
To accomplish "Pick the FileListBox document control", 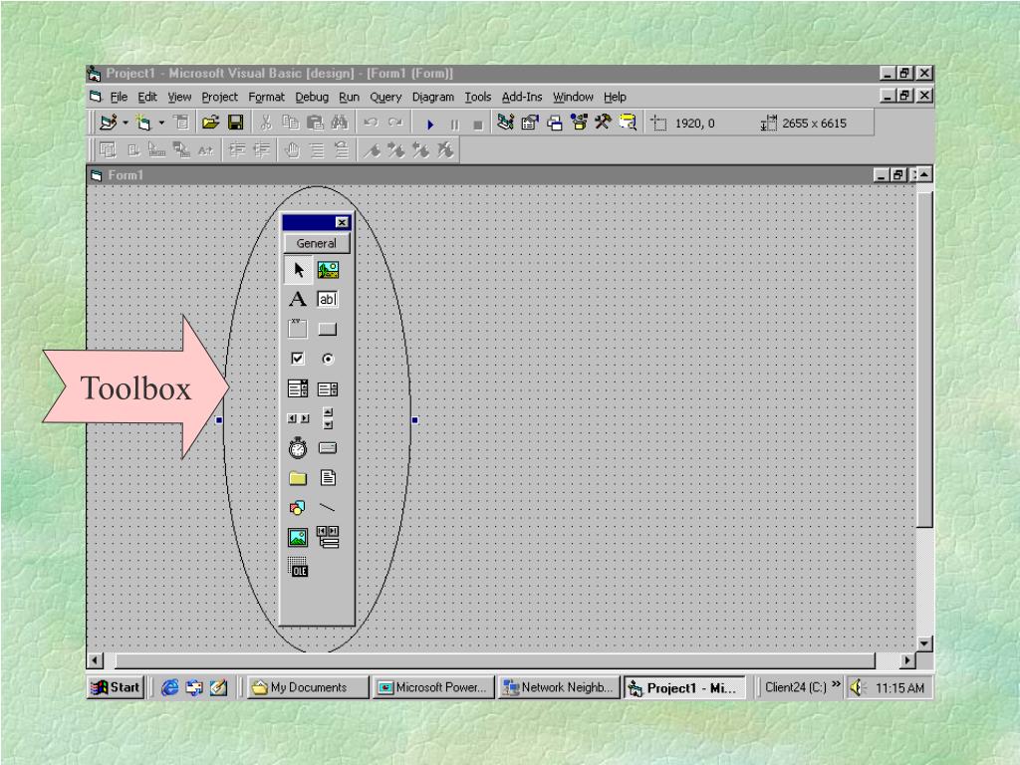I will (x=328, y=478).
